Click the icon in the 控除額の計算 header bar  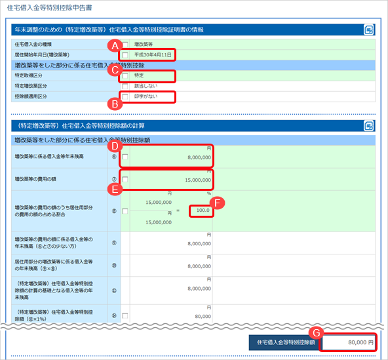tap(369, 126)
